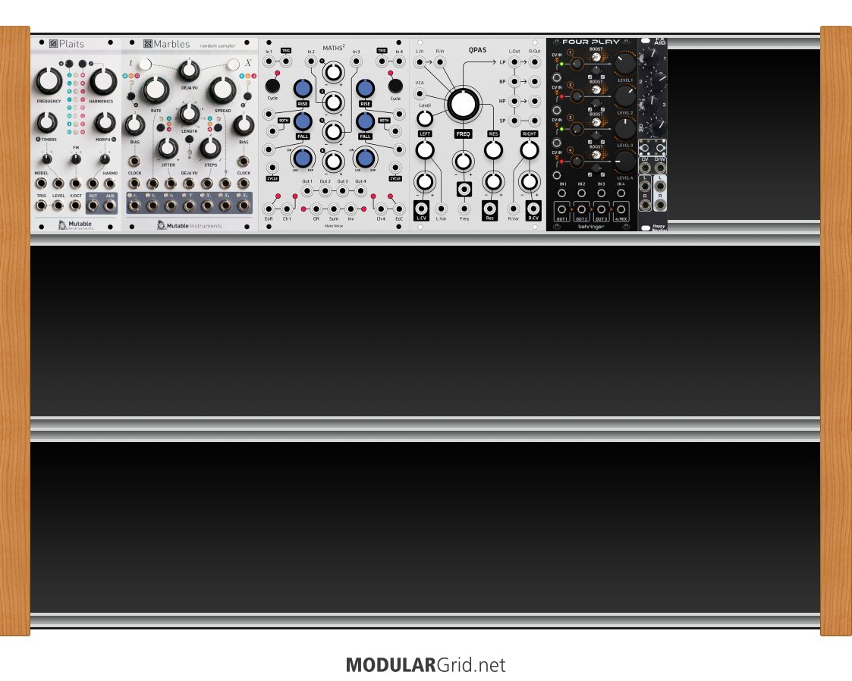Click the QPAS Res CV jack
This screenshot has width=852, height=681.
click(489, 208)
